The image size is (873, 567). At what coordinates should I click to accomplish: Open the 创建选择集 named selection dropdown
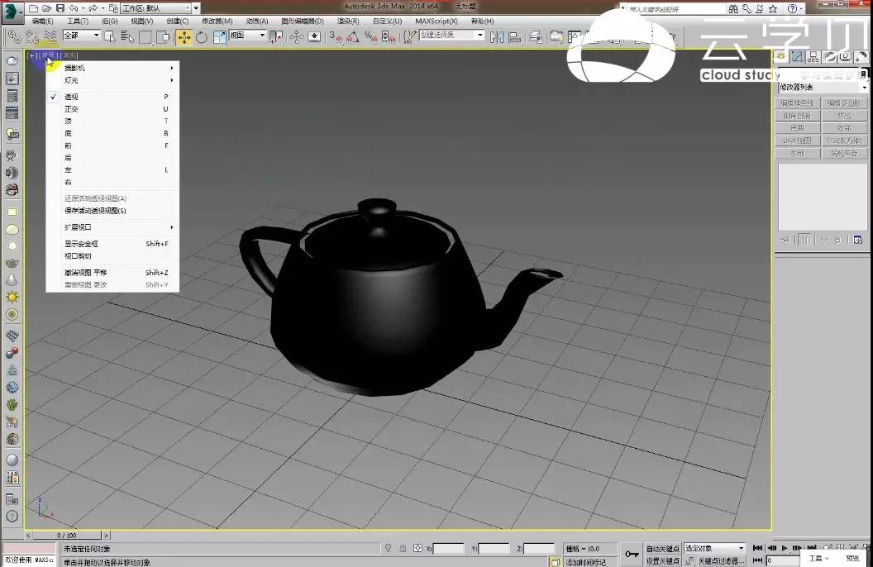[x=451, y=35]
